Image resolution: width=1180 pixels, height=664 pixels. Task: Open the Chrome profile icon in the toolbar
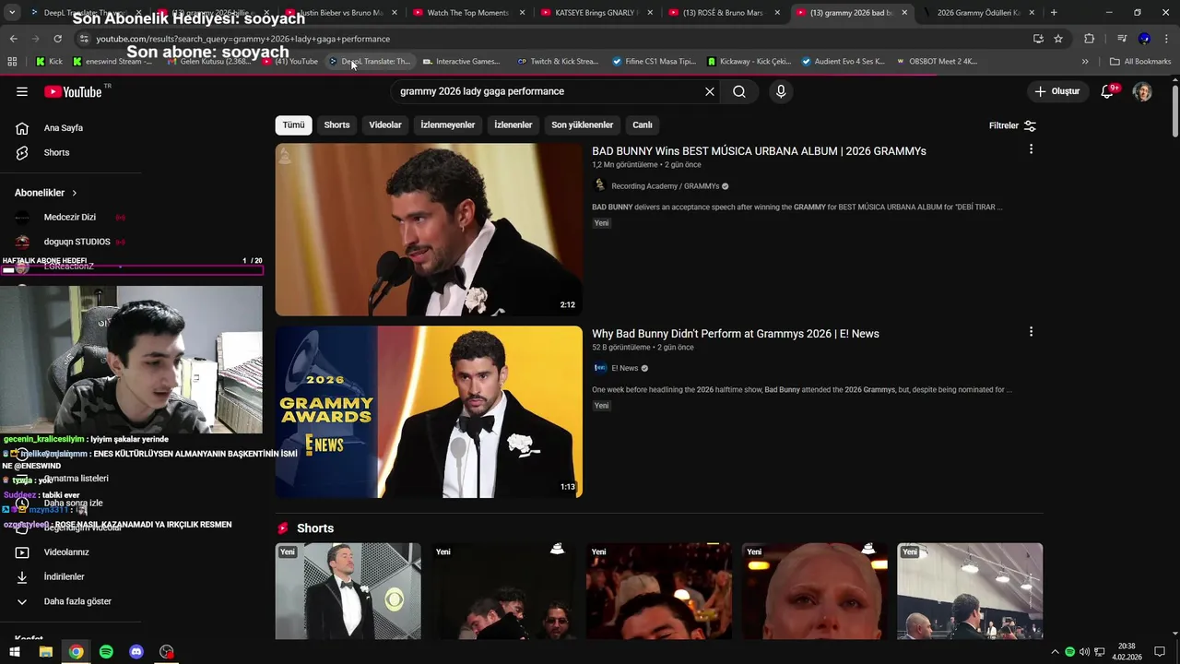1144,39
